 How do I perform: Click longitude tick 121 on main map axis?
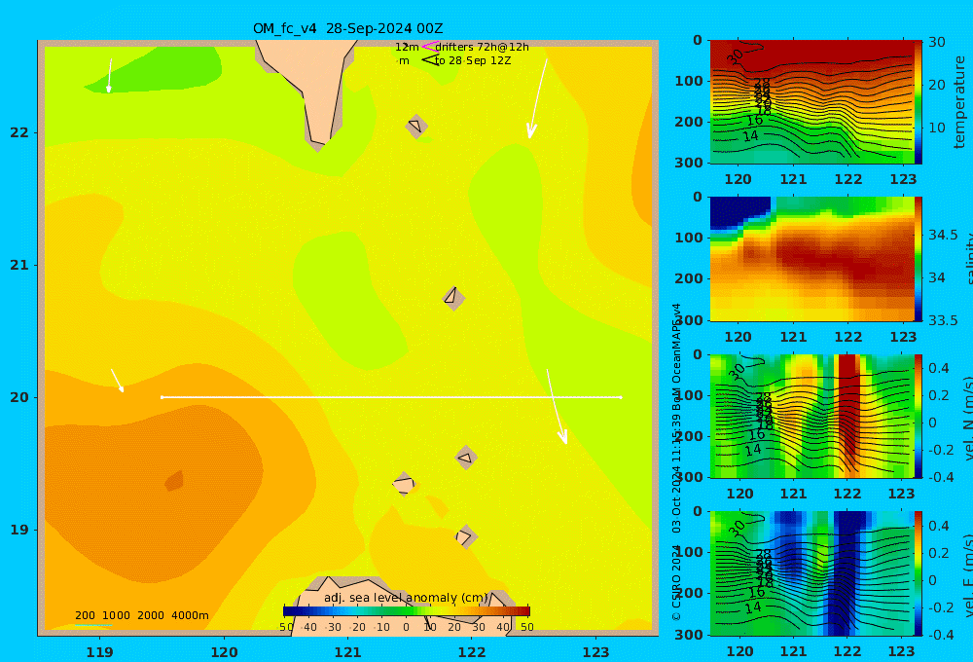(x=347, y=652)
